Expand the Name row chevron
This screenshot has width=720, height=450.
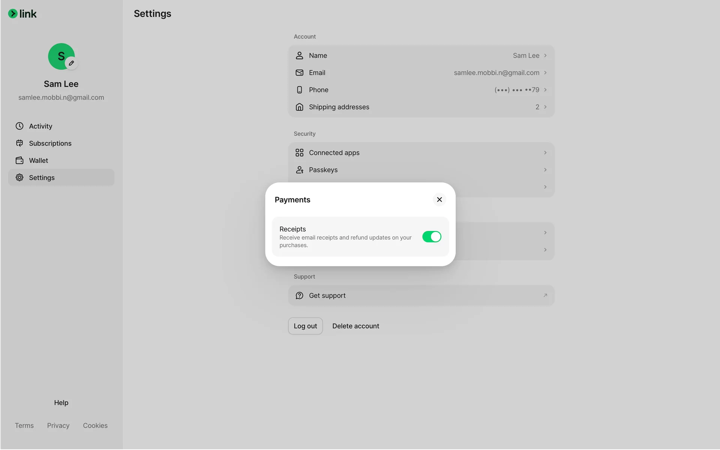545,55
